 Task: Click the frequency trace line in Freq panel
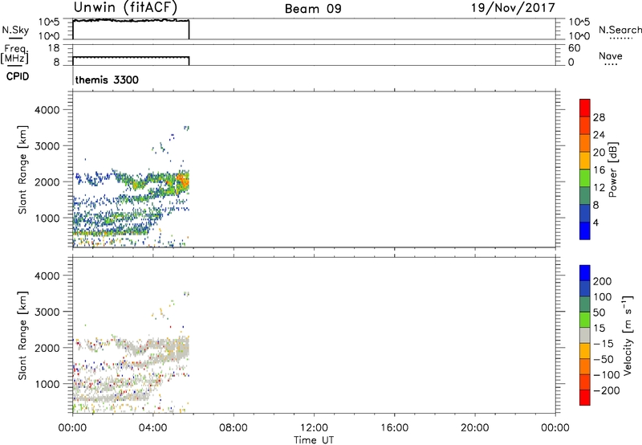(x=131, y=57)
